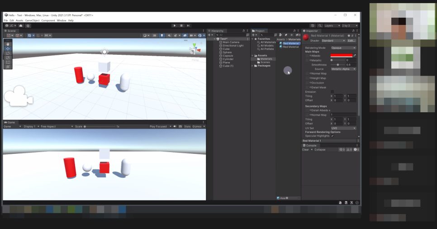The image size is (437, 229).
Task: Click the Clear console button
Action: click(305, 150)
